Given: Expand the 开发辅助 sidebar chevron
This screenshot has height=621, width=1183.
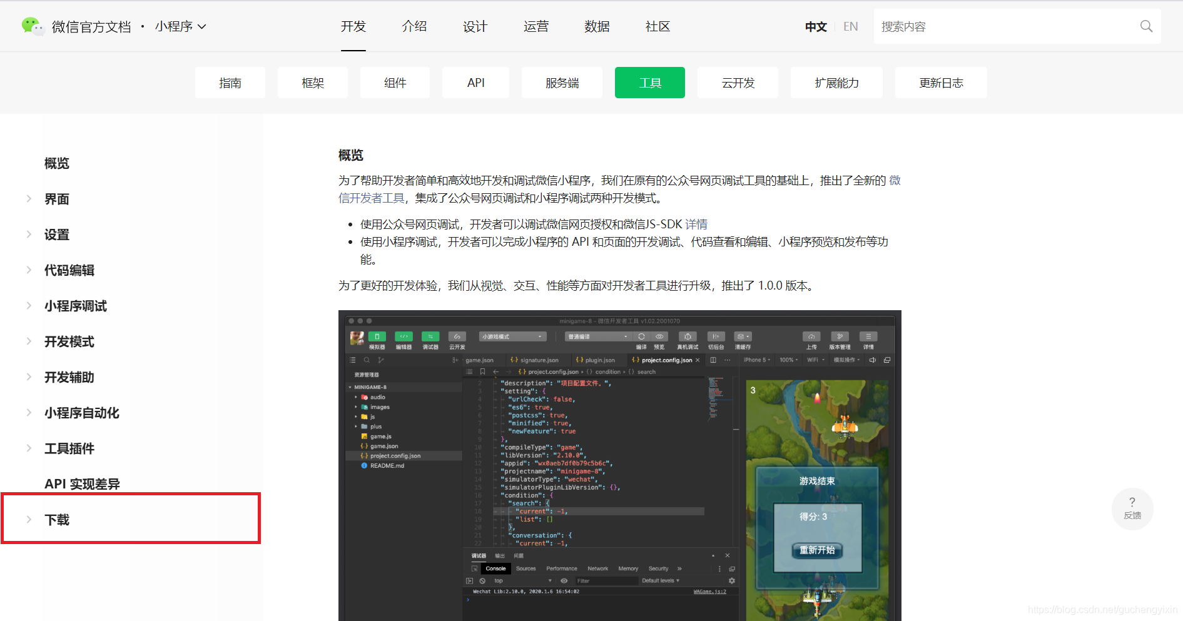Looking at the screenshot, I should pyautogui.click(x=29, y=377).
